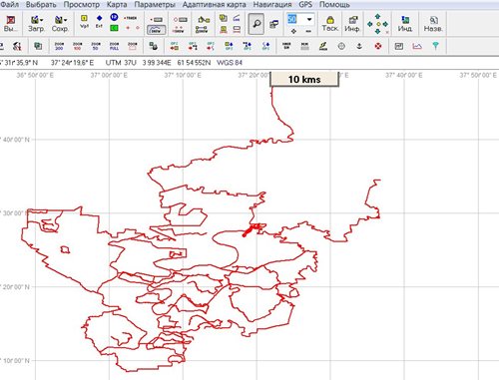This screenshot has height=380, width=499.
Task: Expand the zoom percentage combo box arrow
Action: [309, 19]
